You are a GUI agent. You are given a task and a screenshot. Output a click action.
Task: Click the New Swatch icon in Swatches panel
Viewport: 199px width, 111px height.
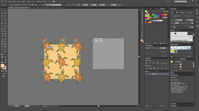(x=163, y=43)
